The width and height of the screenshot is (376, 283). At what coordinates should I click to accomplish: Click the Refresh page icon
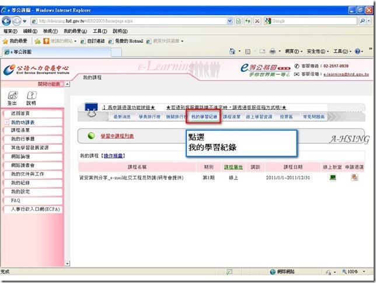click(248, 21)
